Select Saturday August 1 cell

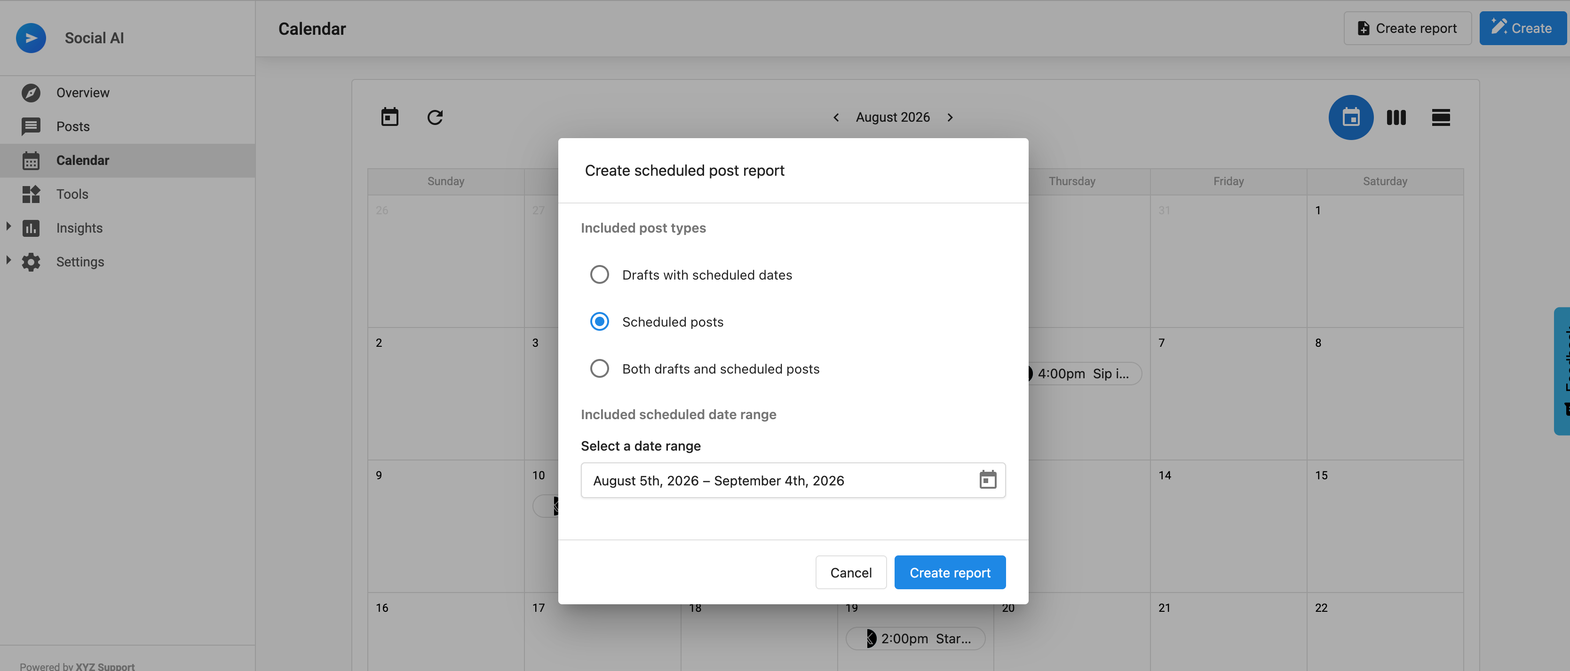1385,261
